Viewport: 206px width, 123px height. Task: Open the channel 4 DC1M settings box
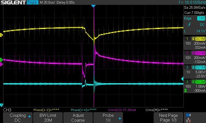click(x=200, y=82)
